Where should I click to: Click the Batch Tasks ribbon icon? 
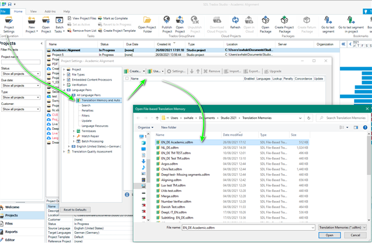[59, 23]
